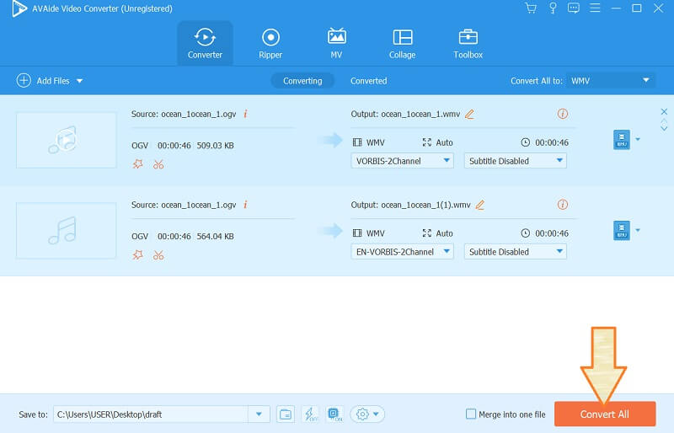674x433 pixels.
Task: Enable Merge into one file checkbox
Action: point(471,414)
